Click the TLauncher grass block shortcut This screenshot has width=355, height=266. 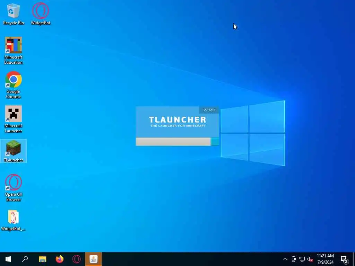[x=14, y=151]
